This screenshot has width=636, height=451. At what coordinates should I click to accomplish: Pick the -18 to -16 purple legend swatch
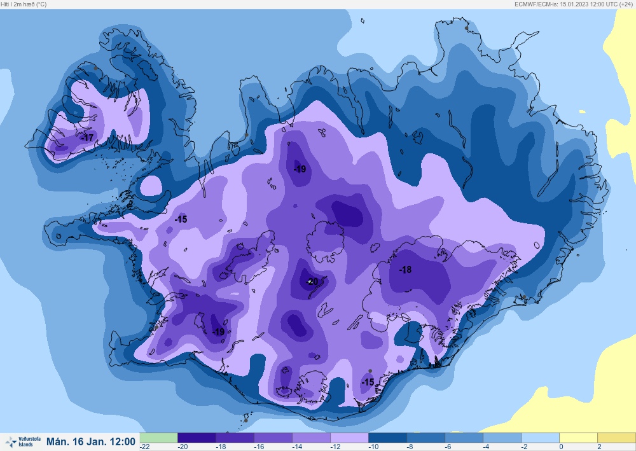[x=235, y=438]
